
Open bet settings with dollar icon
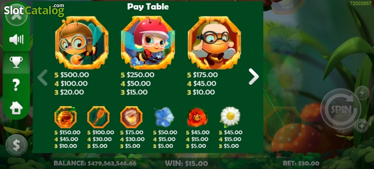(16, 145)
